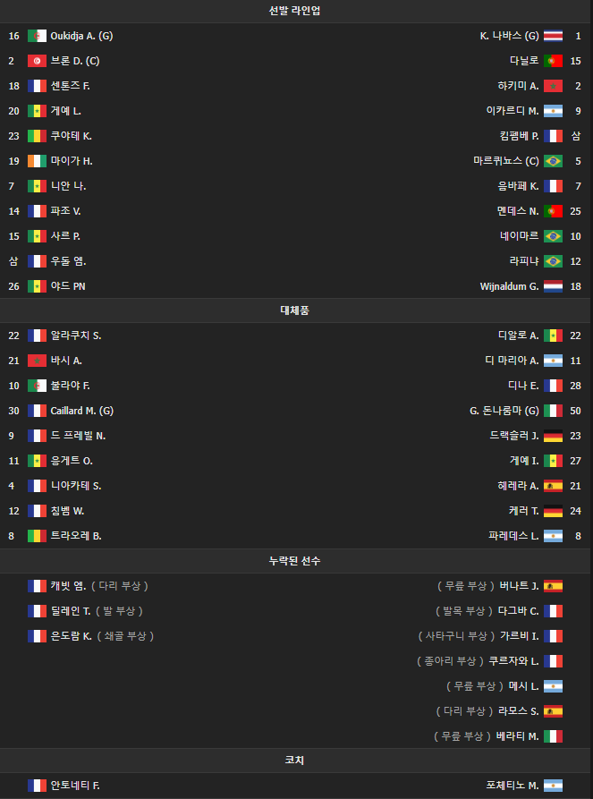Click the 선발 라인업 section header

point(296,11)
